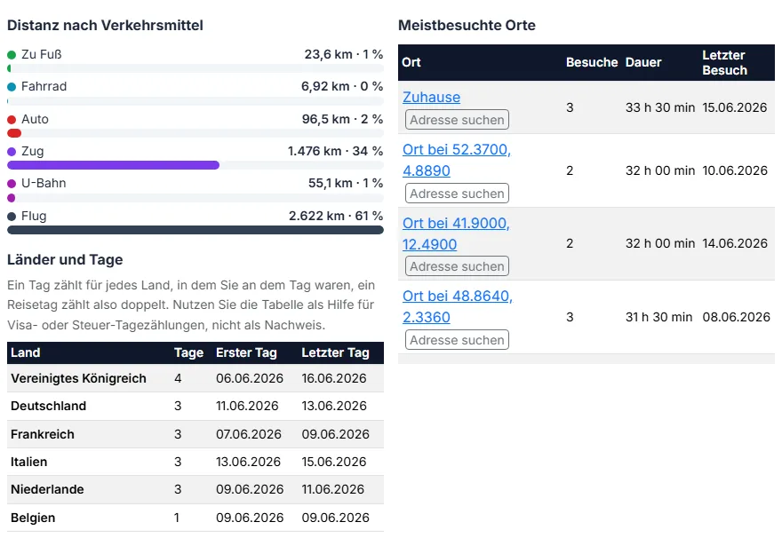Click the 'Land' column header

pyautogui.click(x=26, y=352)
